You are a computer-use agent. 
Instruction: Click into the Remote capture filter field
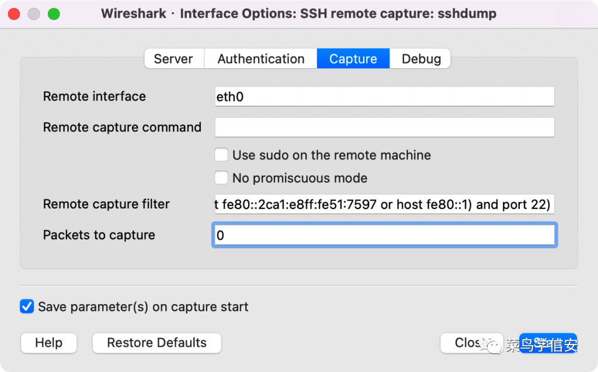384,204
